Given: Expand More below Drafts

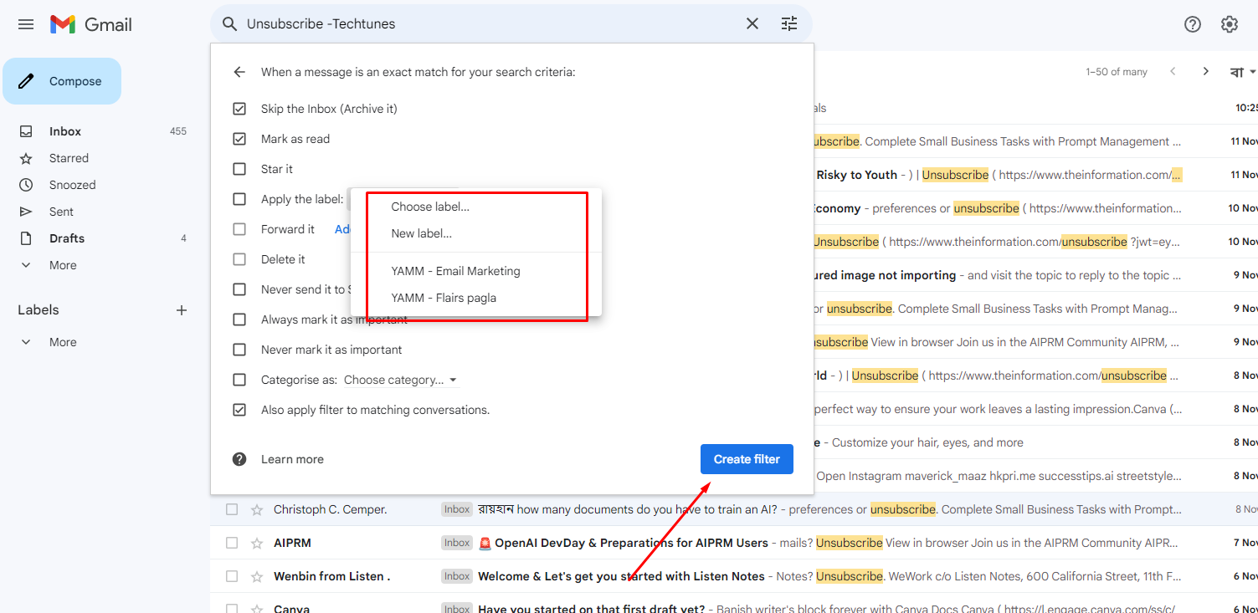Looking at the screenshot, I should pos(63,265).
